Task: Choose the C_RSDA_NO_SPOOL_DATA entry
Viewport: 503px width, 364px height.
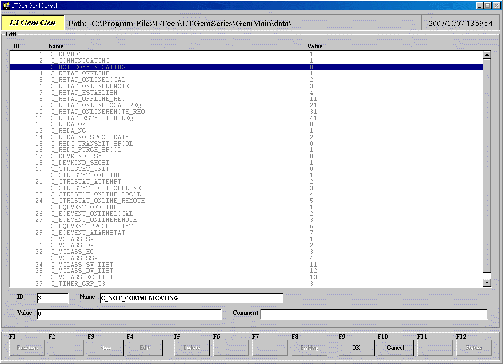Action: (90, 137)
